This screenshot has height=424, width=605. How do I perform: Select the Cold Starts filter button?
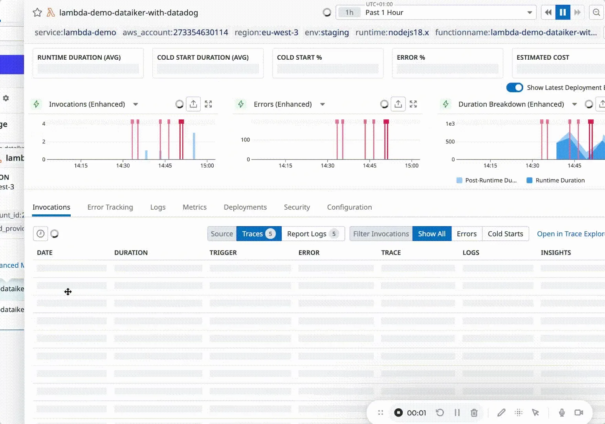tap(506, 234)
